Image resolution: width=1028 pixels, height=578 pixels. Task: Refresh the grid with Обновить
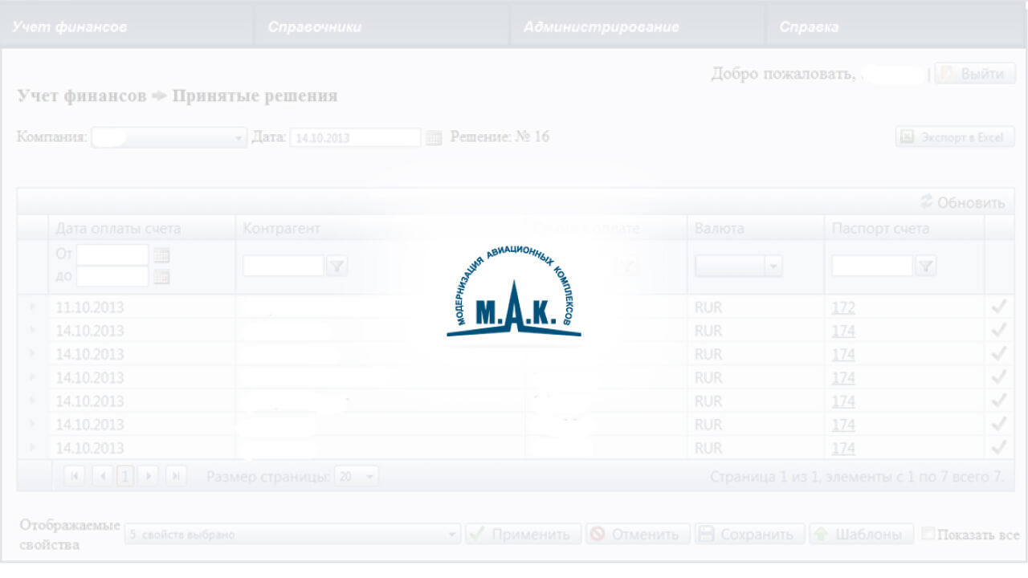click(x=962, y=202)
